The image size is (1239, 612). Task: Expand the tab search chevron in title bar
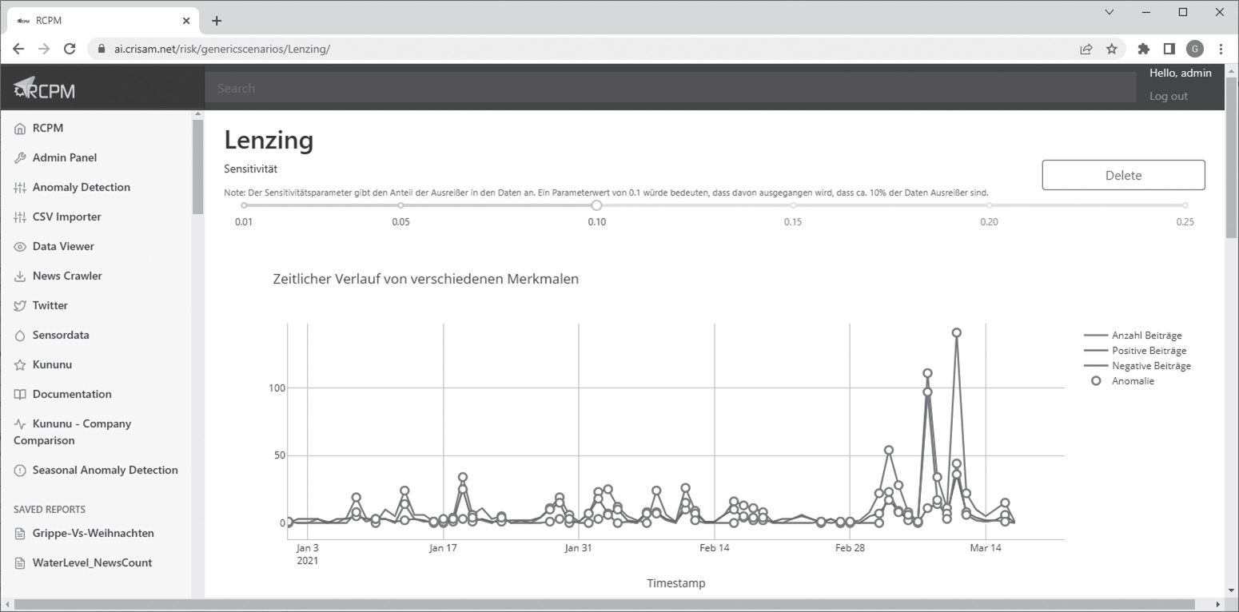click(1110, 12)
